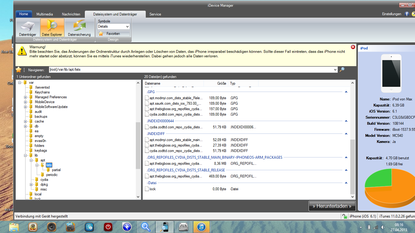
Task: Click the magnifier go-to-path icon
Action: click(342, 69)
